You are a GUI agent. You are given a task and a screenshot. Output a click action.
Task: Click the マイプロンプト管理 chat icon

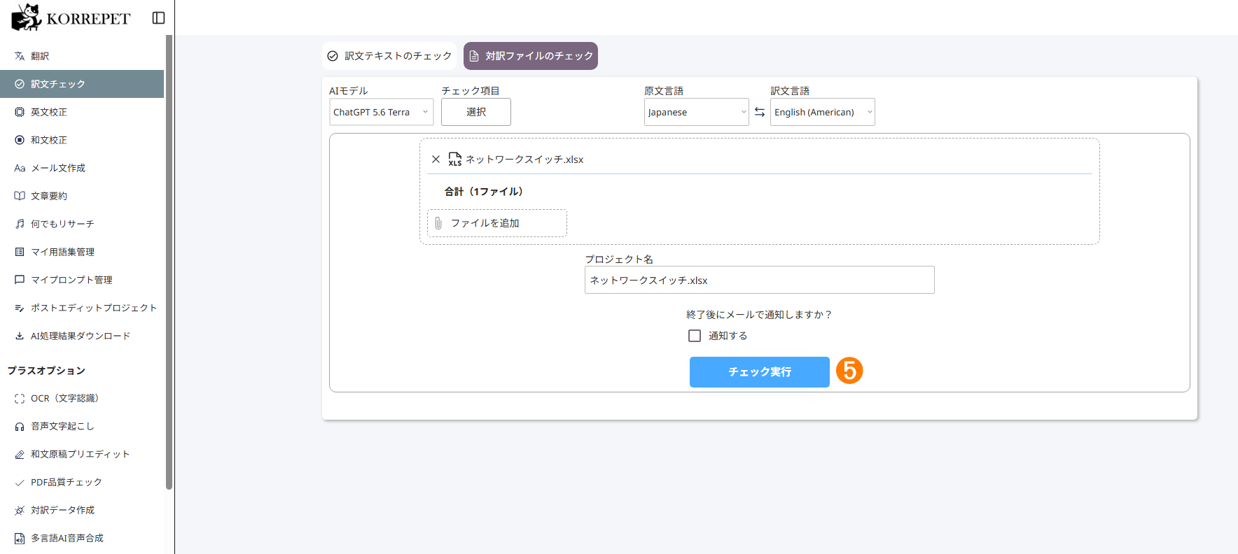click(x=20, y=280)
